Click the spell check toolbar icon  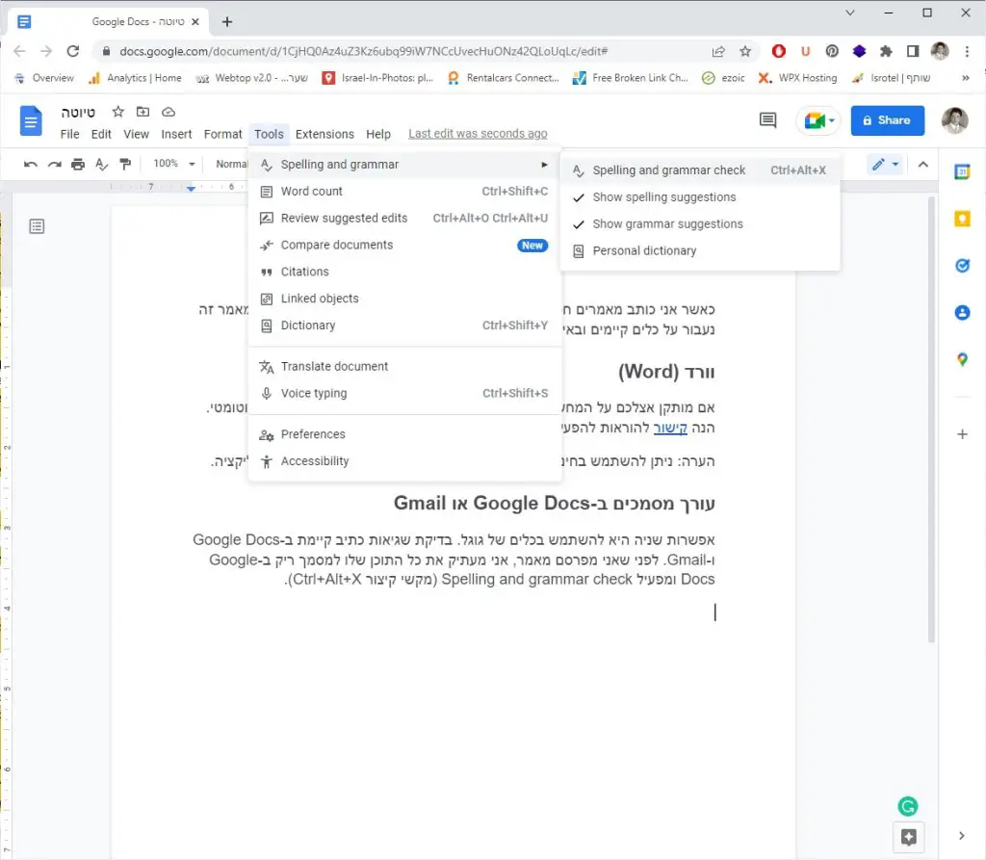[x=101, y=164]
